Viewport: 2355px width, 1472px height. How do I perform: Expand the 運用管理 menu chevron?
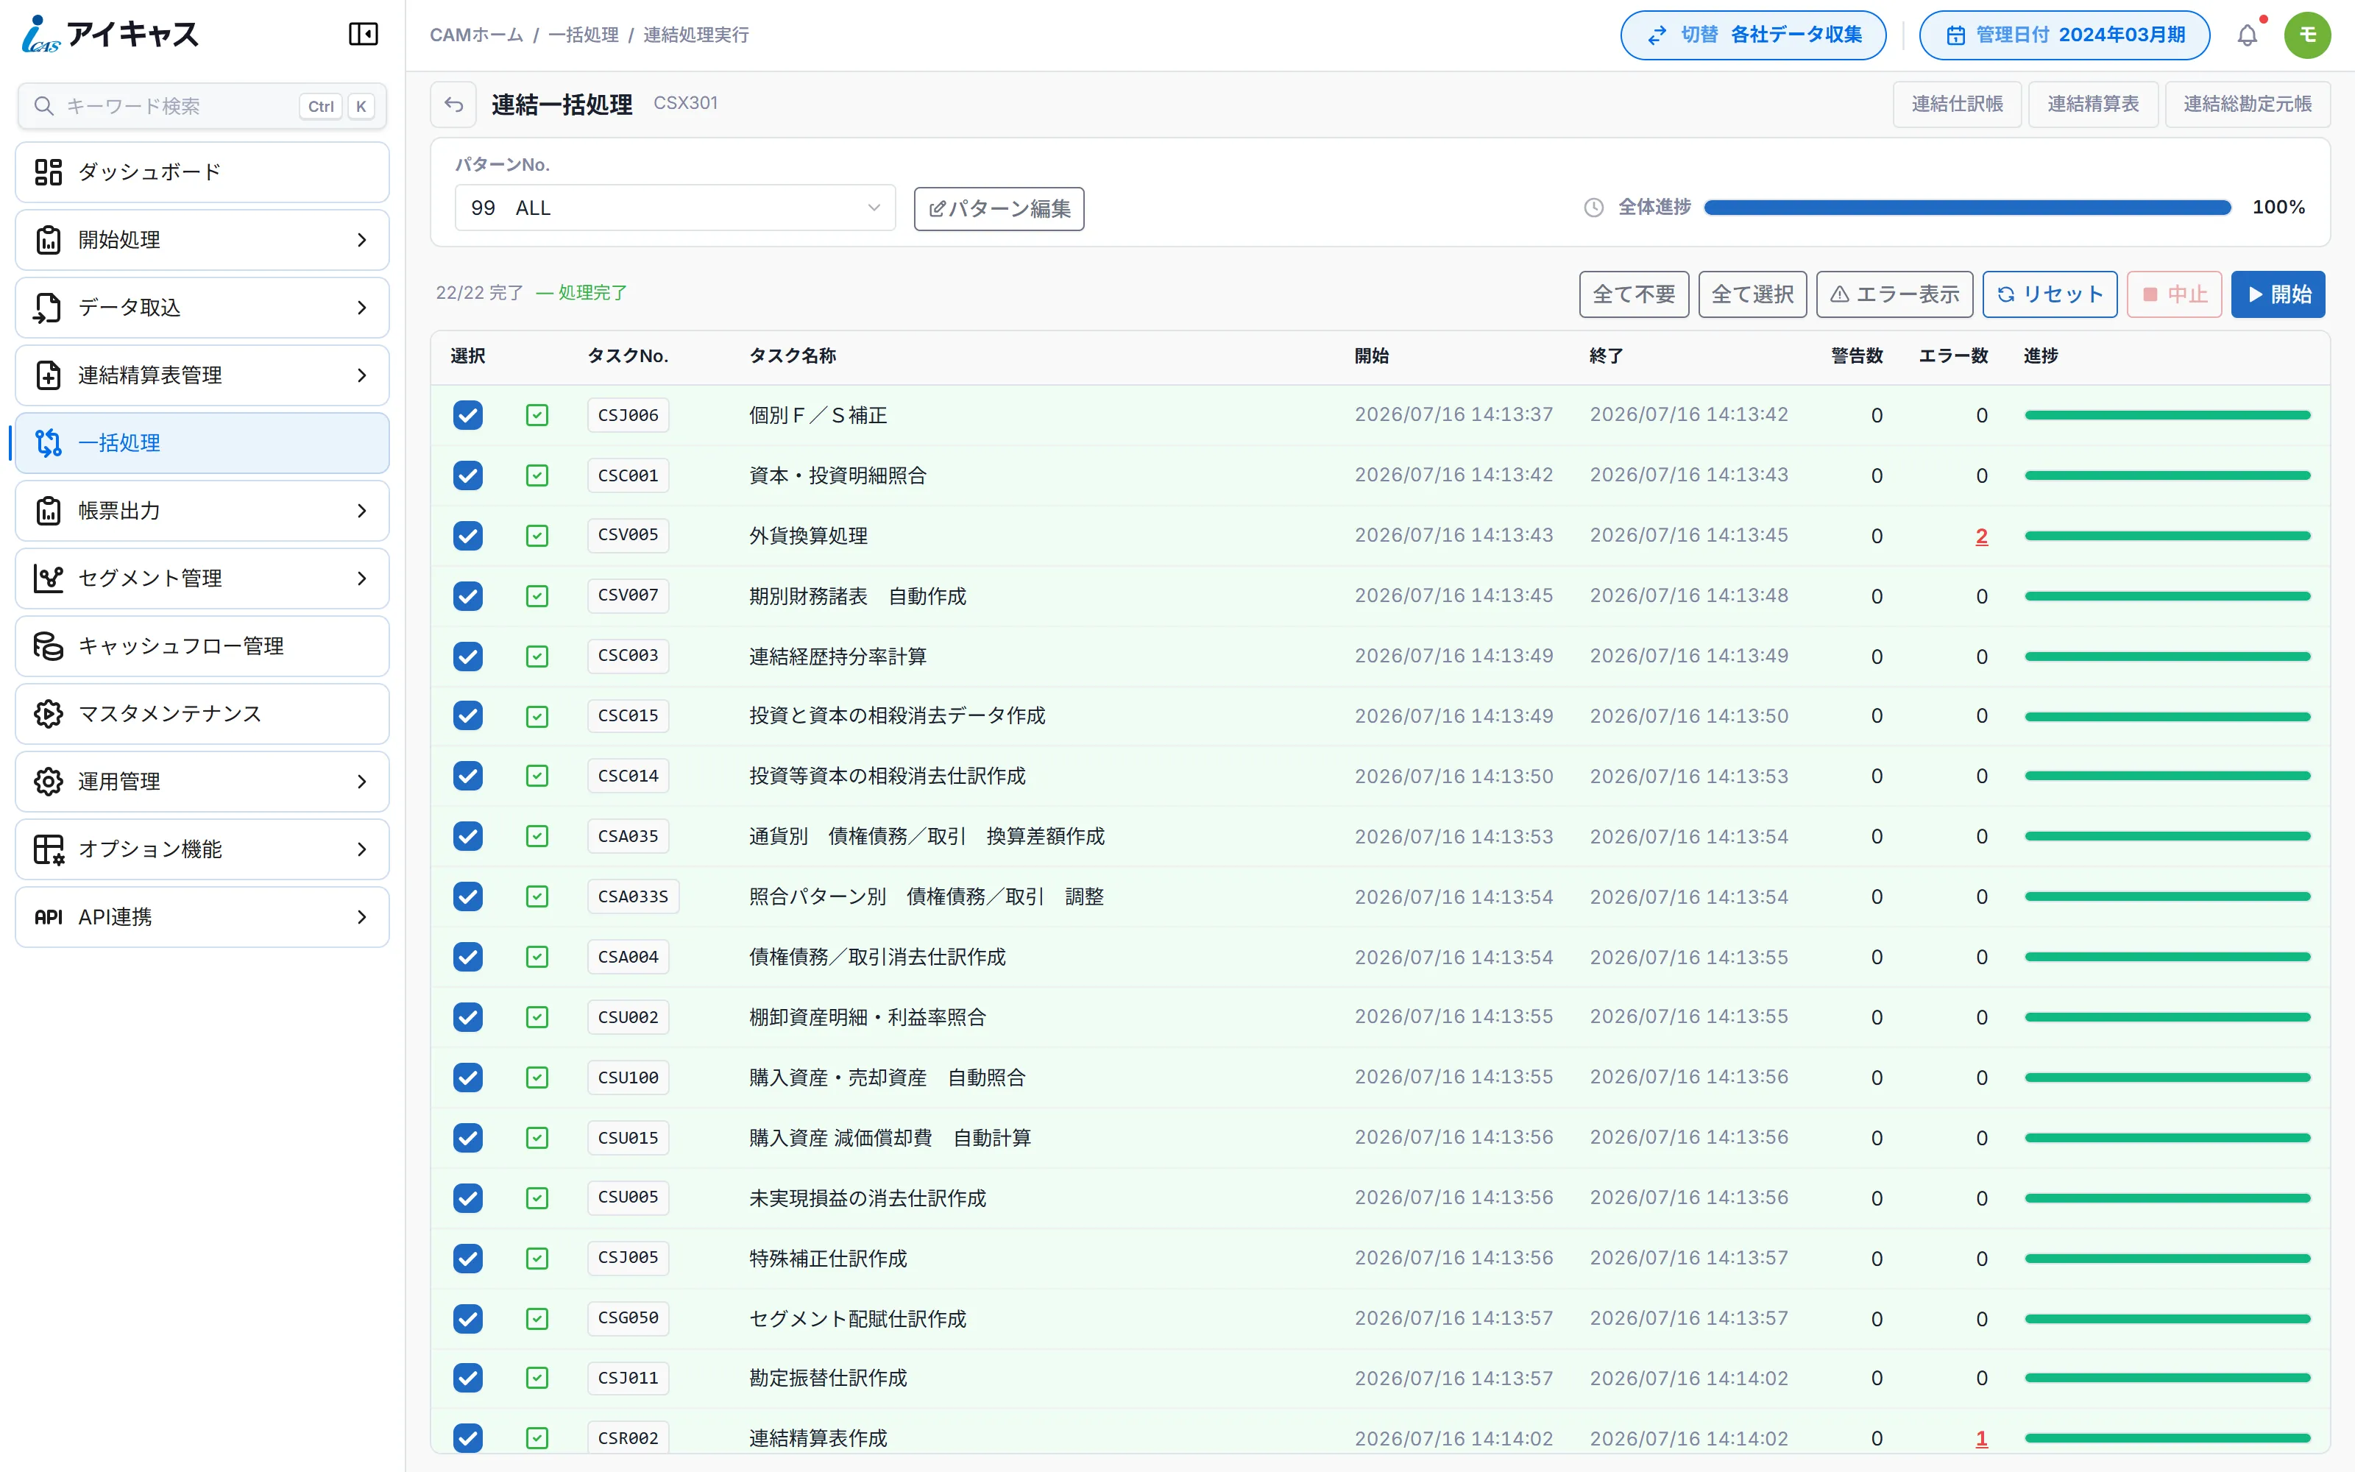click(x=362, y=782)
